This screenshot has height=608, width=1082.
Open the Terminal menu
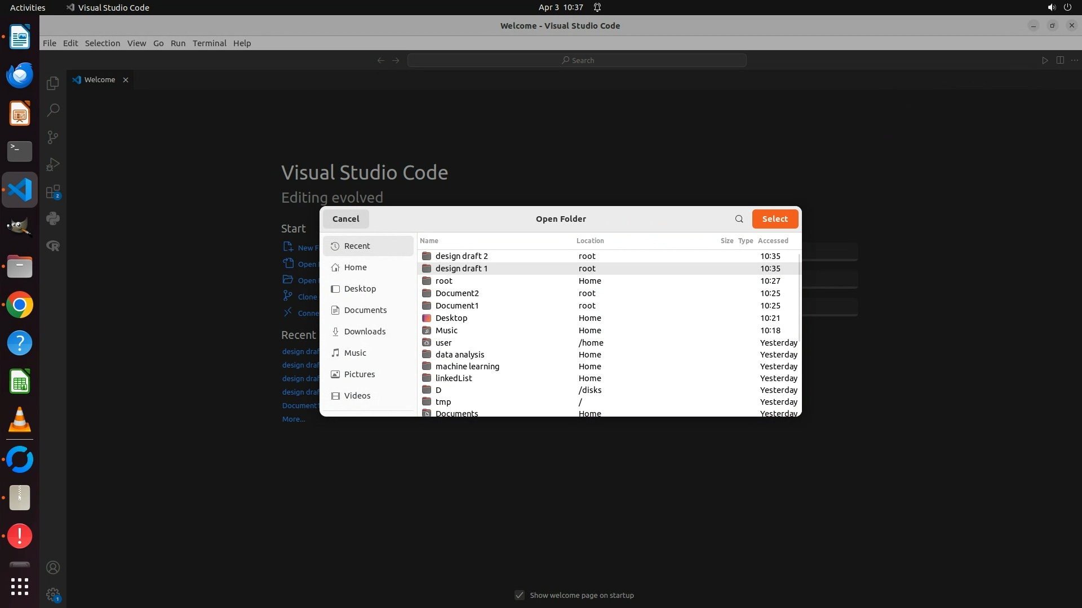(209, 43)
